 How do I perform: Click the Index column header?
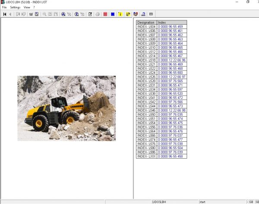(172, 22)
